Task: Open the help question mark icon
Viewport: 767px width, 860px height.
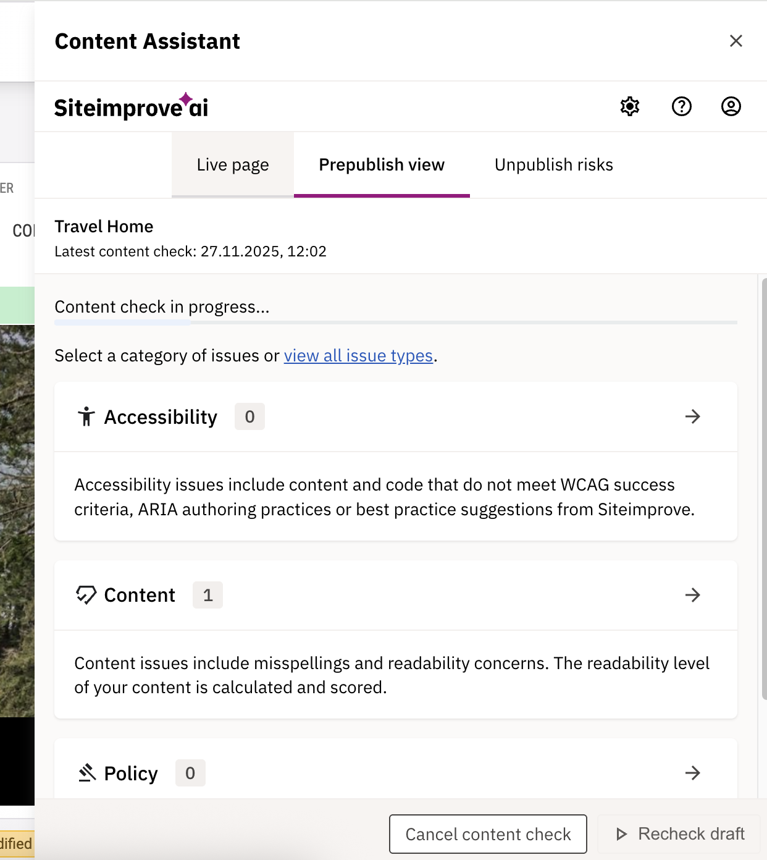Action: 681,106
